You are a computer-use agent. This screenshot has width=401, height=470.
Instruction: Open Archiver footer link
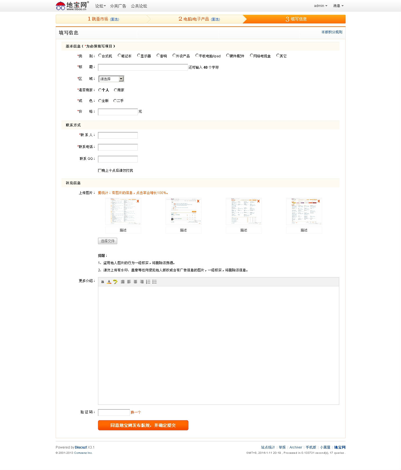[296, 447]
